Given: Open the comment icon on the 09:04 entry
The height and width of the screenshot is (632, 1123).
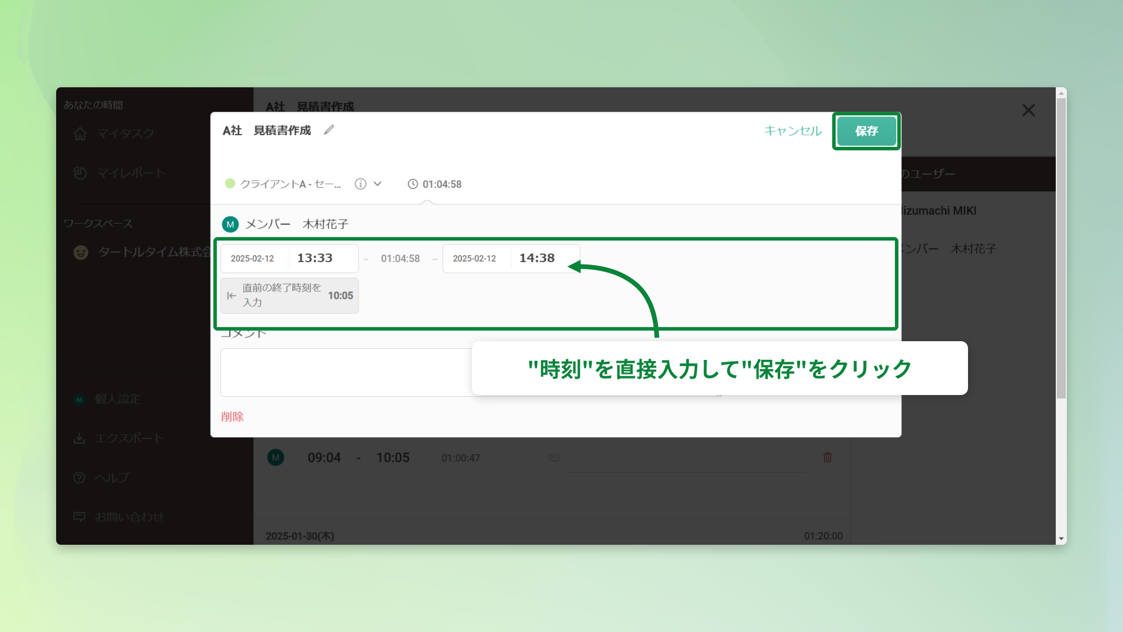Looking at the screenshot, I should (x=553, y=458).
